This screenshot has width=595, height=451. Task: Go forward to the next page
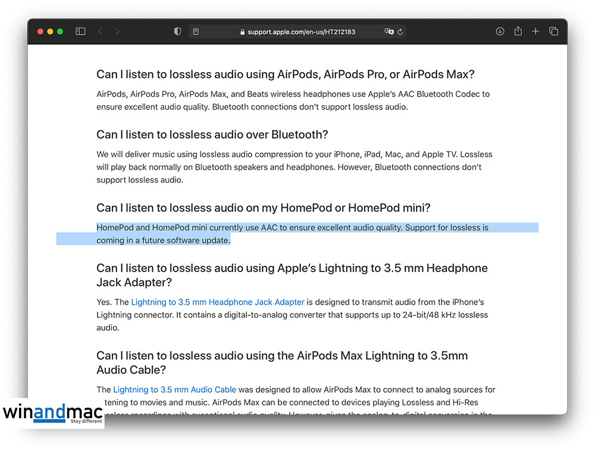117,32
